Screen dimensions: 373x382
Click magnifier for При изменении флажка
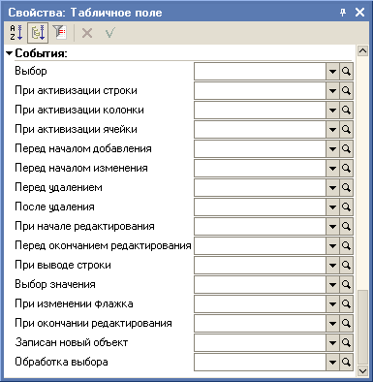pos(346,304)
